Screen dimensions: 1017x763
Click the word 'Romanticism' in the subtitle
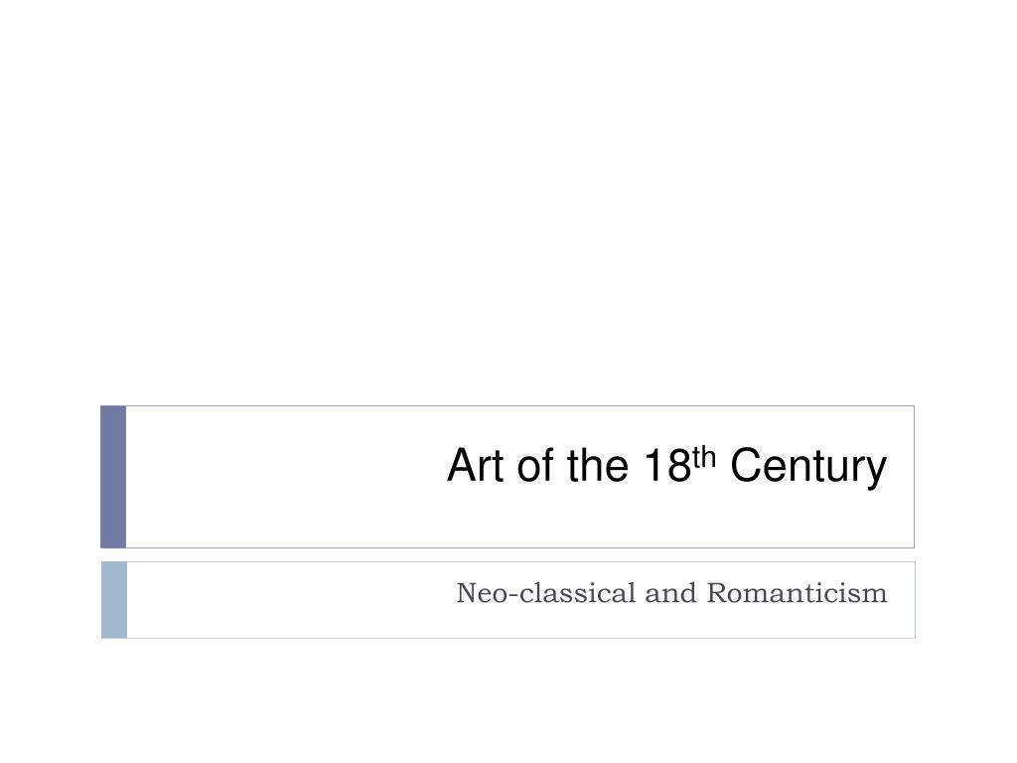click(x=798, y=593)
